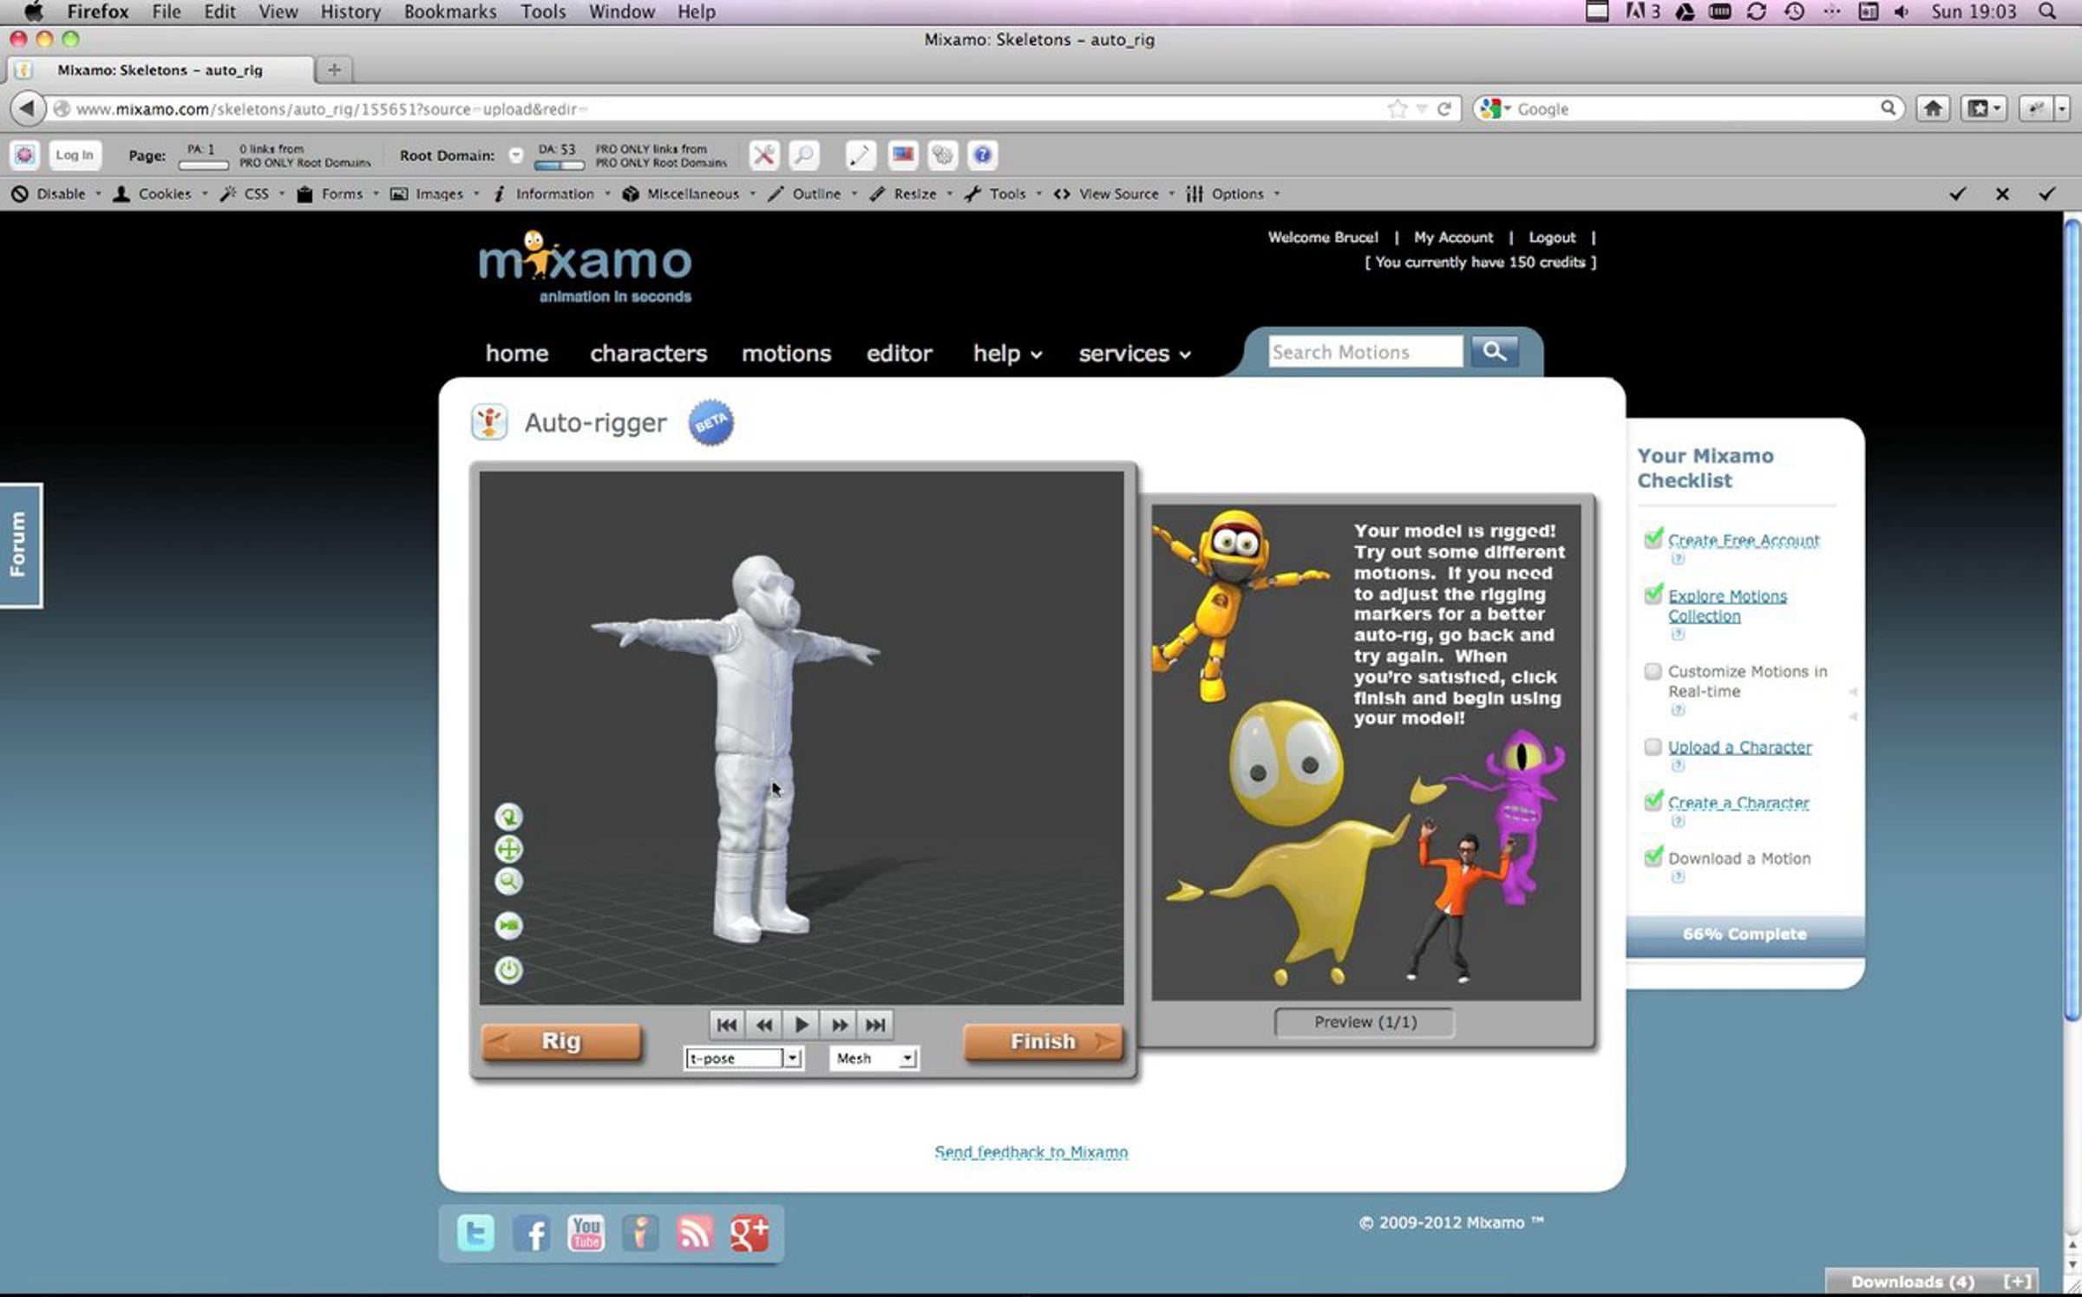Click the green power icon in viewer

point(508,969)
